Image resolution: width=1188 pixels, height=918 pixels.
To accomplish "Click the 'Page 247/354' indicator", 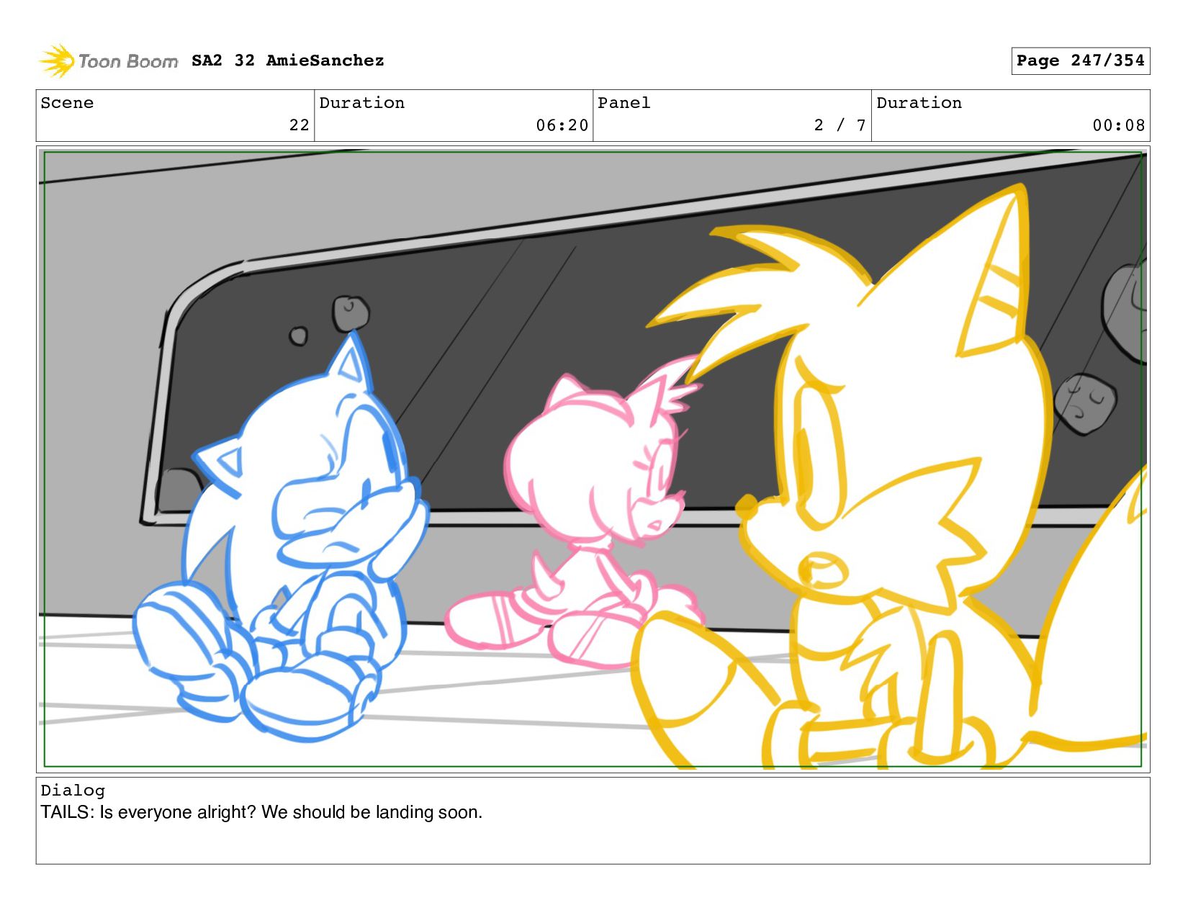I will pos(1080,60).
